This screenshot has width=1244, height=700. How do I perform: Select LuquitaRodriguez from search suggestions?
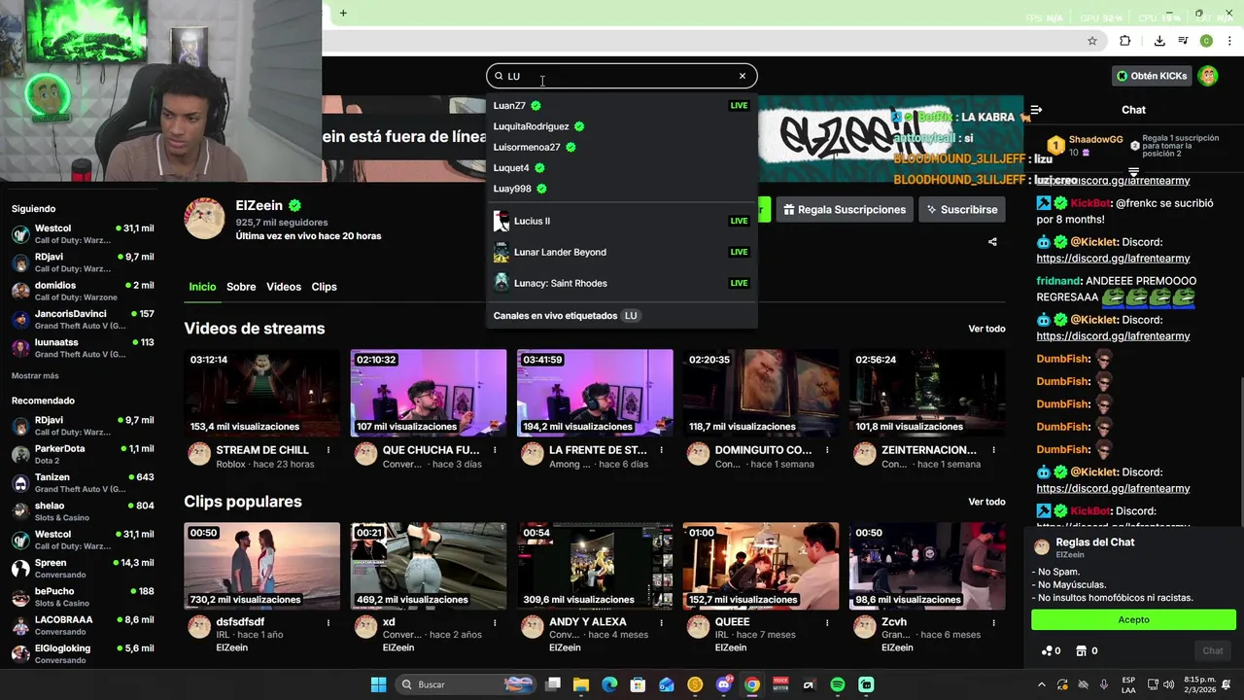[x=621, y=126]
